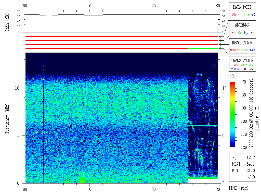The width and height of the screenshot is (261, 196).
Task: Click the L value 37.0 in info box
Action: point(251,177)
